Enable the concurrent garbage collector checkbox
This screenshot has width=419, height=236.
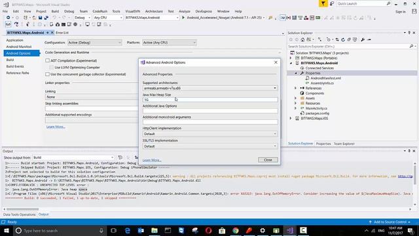click(x=47, y=74)
